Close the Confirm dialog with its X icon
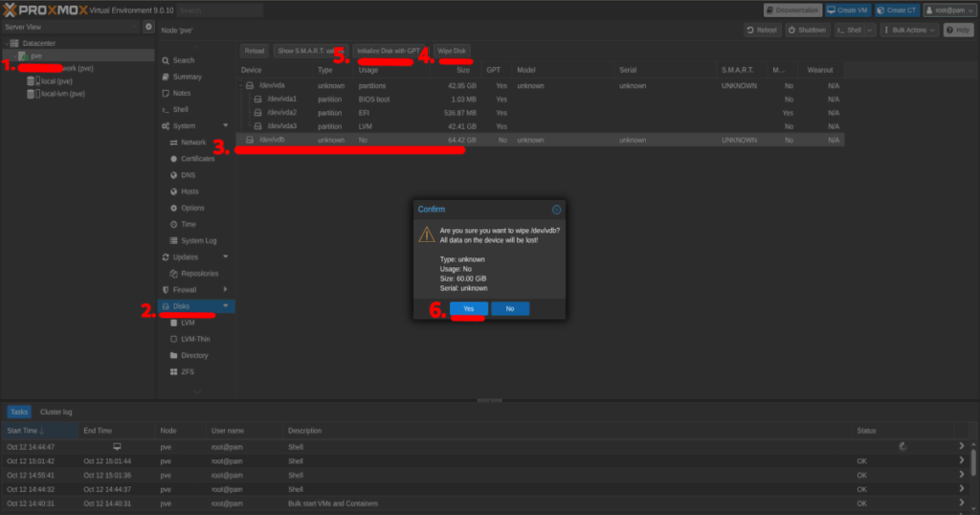The width and height of the screenshot is (980, 515). [556, 209]
